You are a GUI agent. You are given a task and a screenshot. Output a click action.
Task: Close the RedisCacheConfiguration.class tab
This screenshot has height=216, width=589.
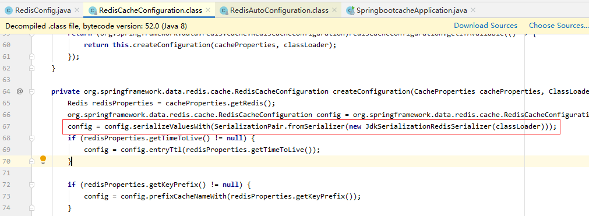[209, 10]
